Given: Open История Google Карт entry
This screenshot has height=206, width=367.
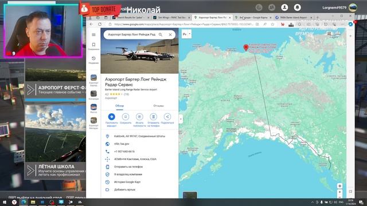Looking at the screenshot, I should 139,182.
